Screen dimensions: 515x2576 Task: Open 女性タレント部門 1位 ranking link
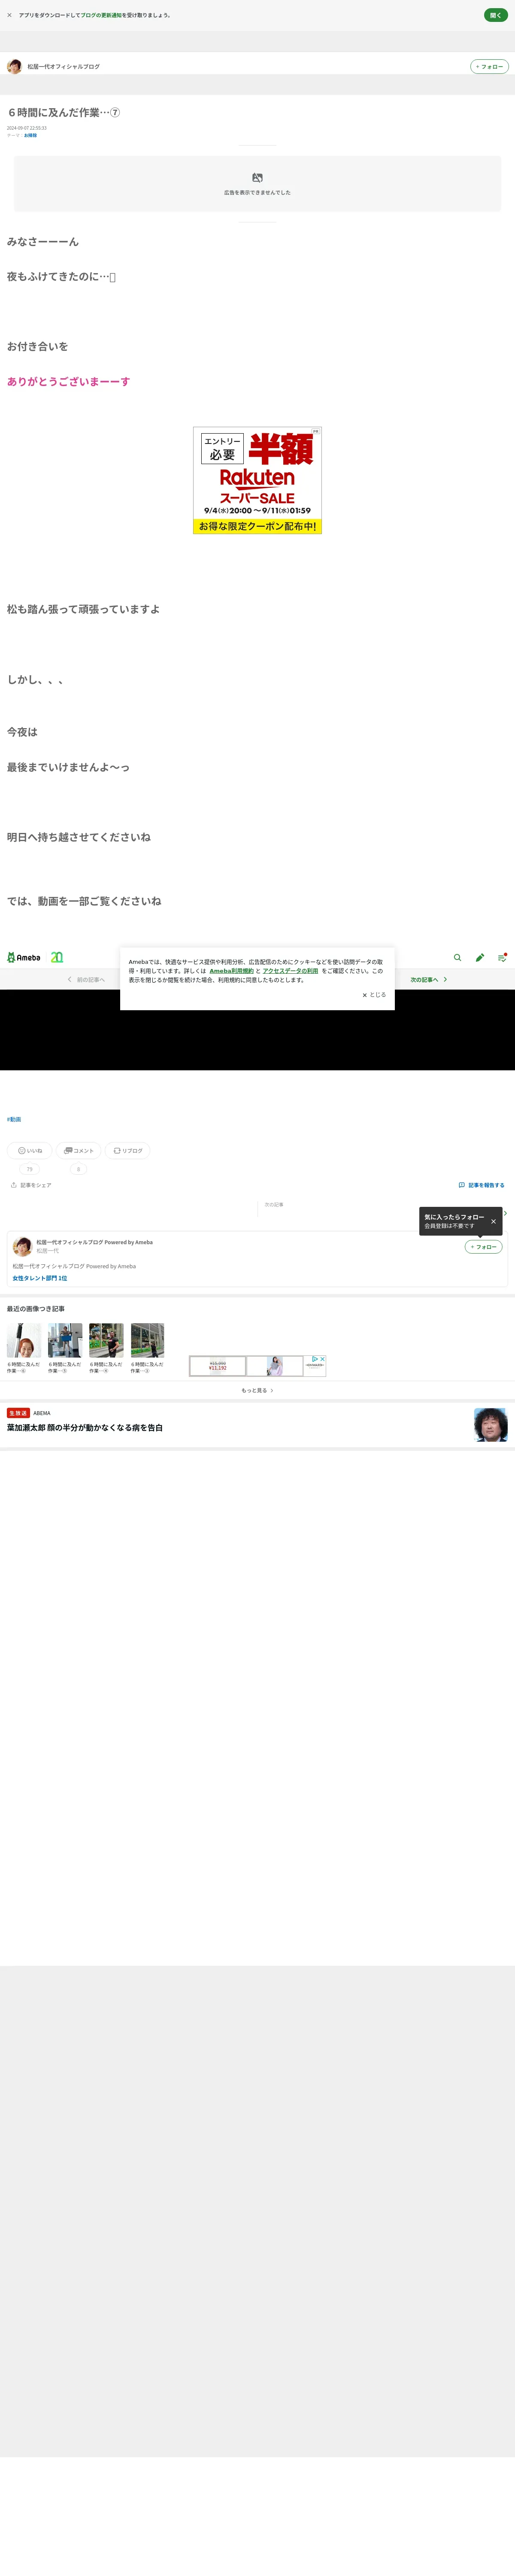click(40, 1278)
